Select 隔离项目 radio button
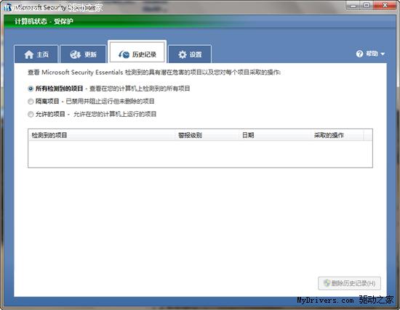Image resolution: width=400 pixels, height=310 pixels. click(x=31, y=102)
